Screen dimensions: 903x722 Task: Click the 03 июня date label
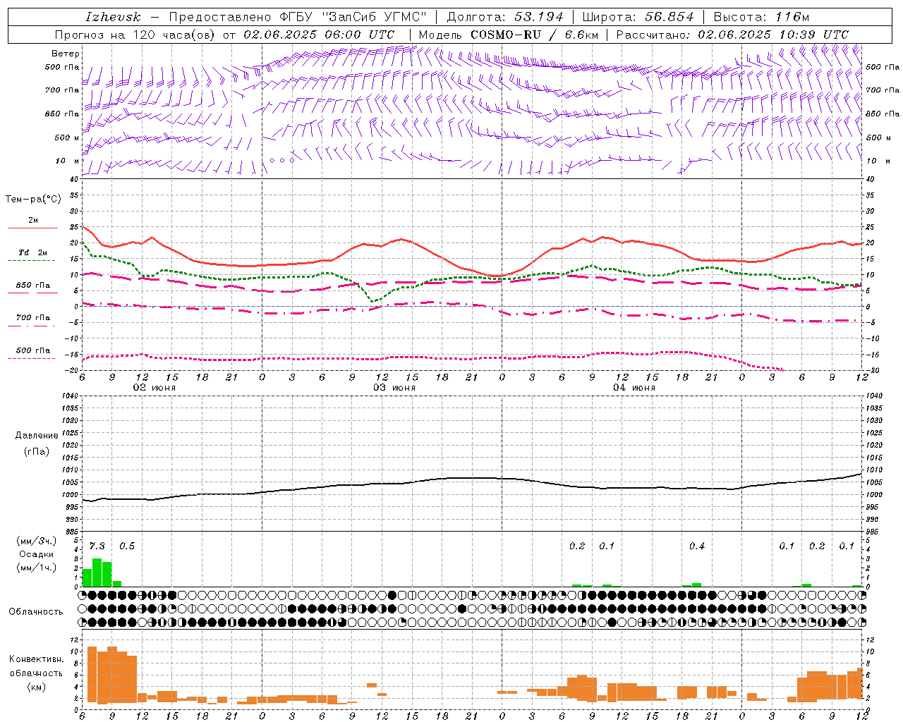click(394, 388)
